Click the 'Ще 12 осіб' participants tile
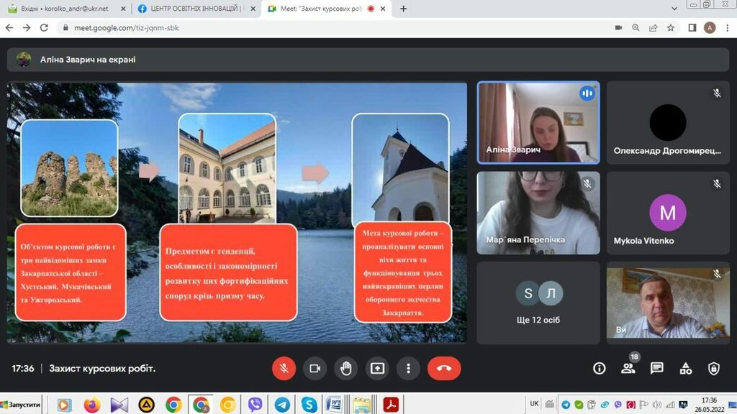Image resolution: width=737 pixels, height=414 pixels. [538, 303]
